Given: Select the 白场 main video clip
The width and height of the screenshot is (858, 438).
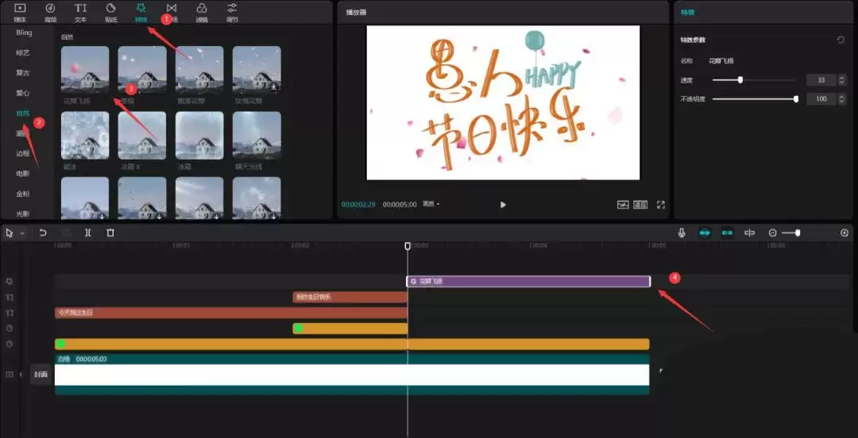Looking at the screenshot, I should [352, 375].
